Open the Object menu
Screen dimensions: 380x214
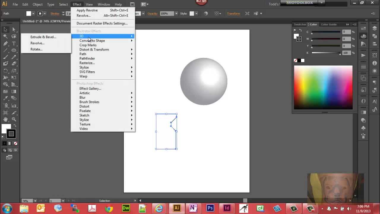click(37, 4)
